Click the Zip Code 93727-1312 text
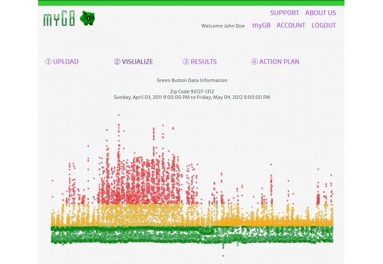 click(x=192, y=92)
